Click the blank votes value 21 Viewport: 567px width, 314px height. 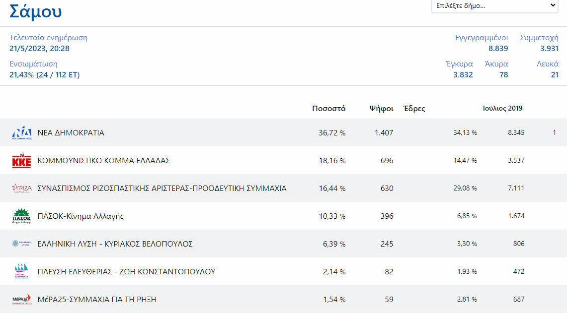555,75
